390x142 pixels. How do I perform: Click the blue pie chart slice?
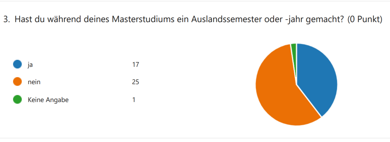[x=317, y=78]
